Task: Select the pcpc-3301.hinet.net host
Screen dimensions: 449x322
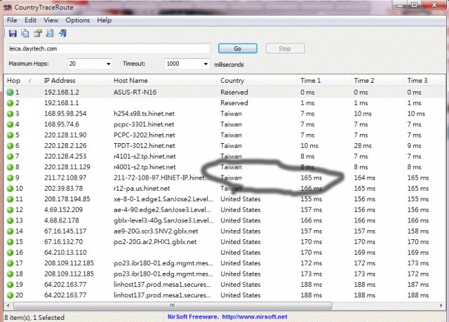Action: [144, 124]
